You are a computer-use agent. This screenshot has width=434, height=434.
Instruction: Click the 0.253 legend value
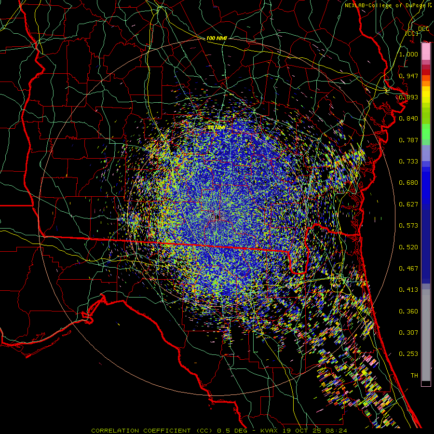tap(408, 354)
